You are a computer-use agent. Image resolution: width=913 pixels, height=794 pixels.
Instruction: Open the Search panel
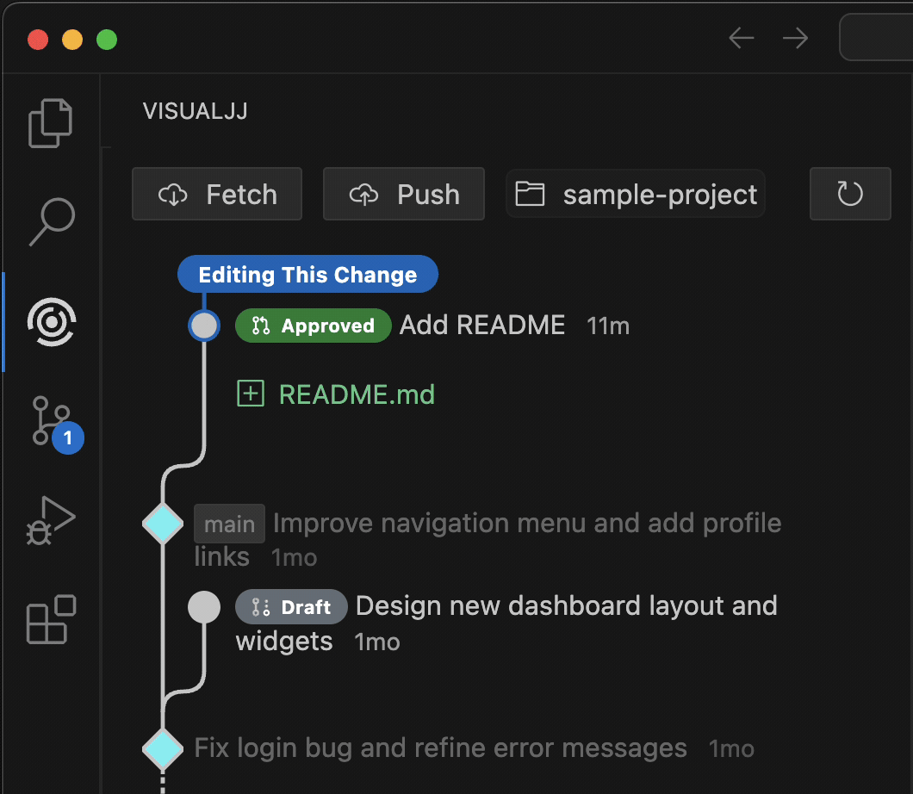pyautogui.click(x=51, y=222)
